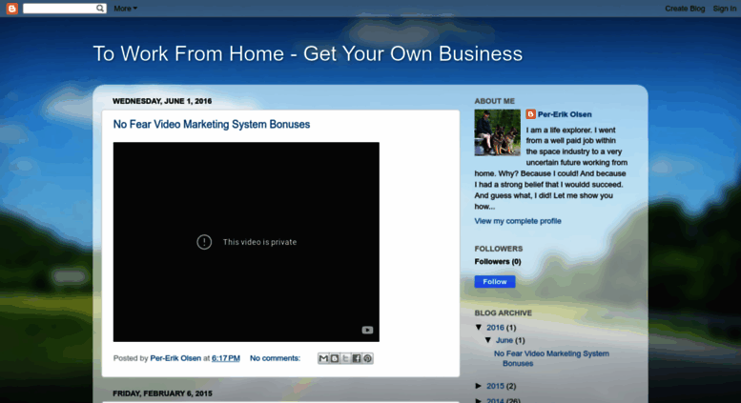The height and width of the screenshot is (403, 741).
Task: Share post to Twitter icon
Action: (345, 358)
